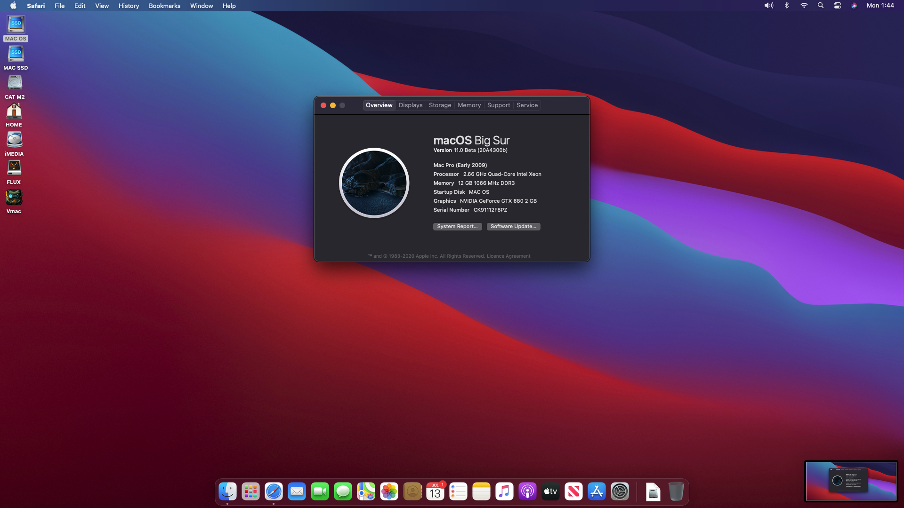
Task: Select the Overview tab
Action: [379, 105]
